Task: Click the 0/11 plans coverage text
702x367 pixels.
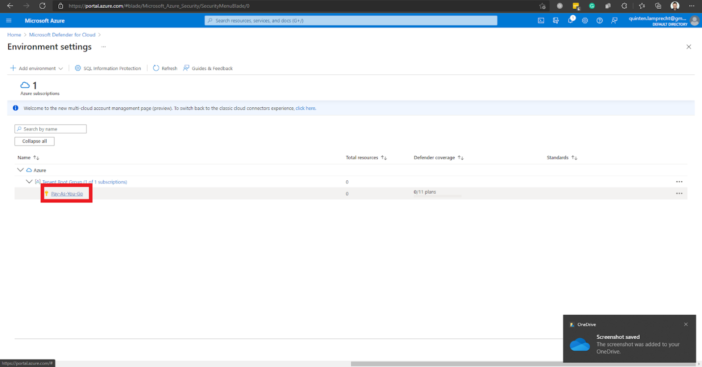Action: point(425,192)
